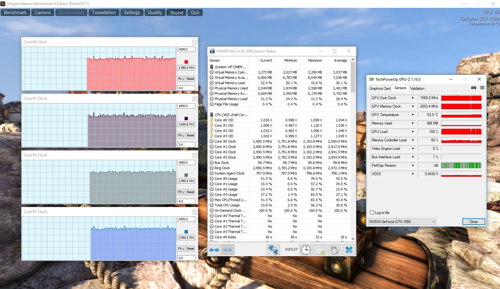Viewport: 500px width, 289px height.
Task: Click the Total CPU Usage row sensor icon
Action: point(212,205)
